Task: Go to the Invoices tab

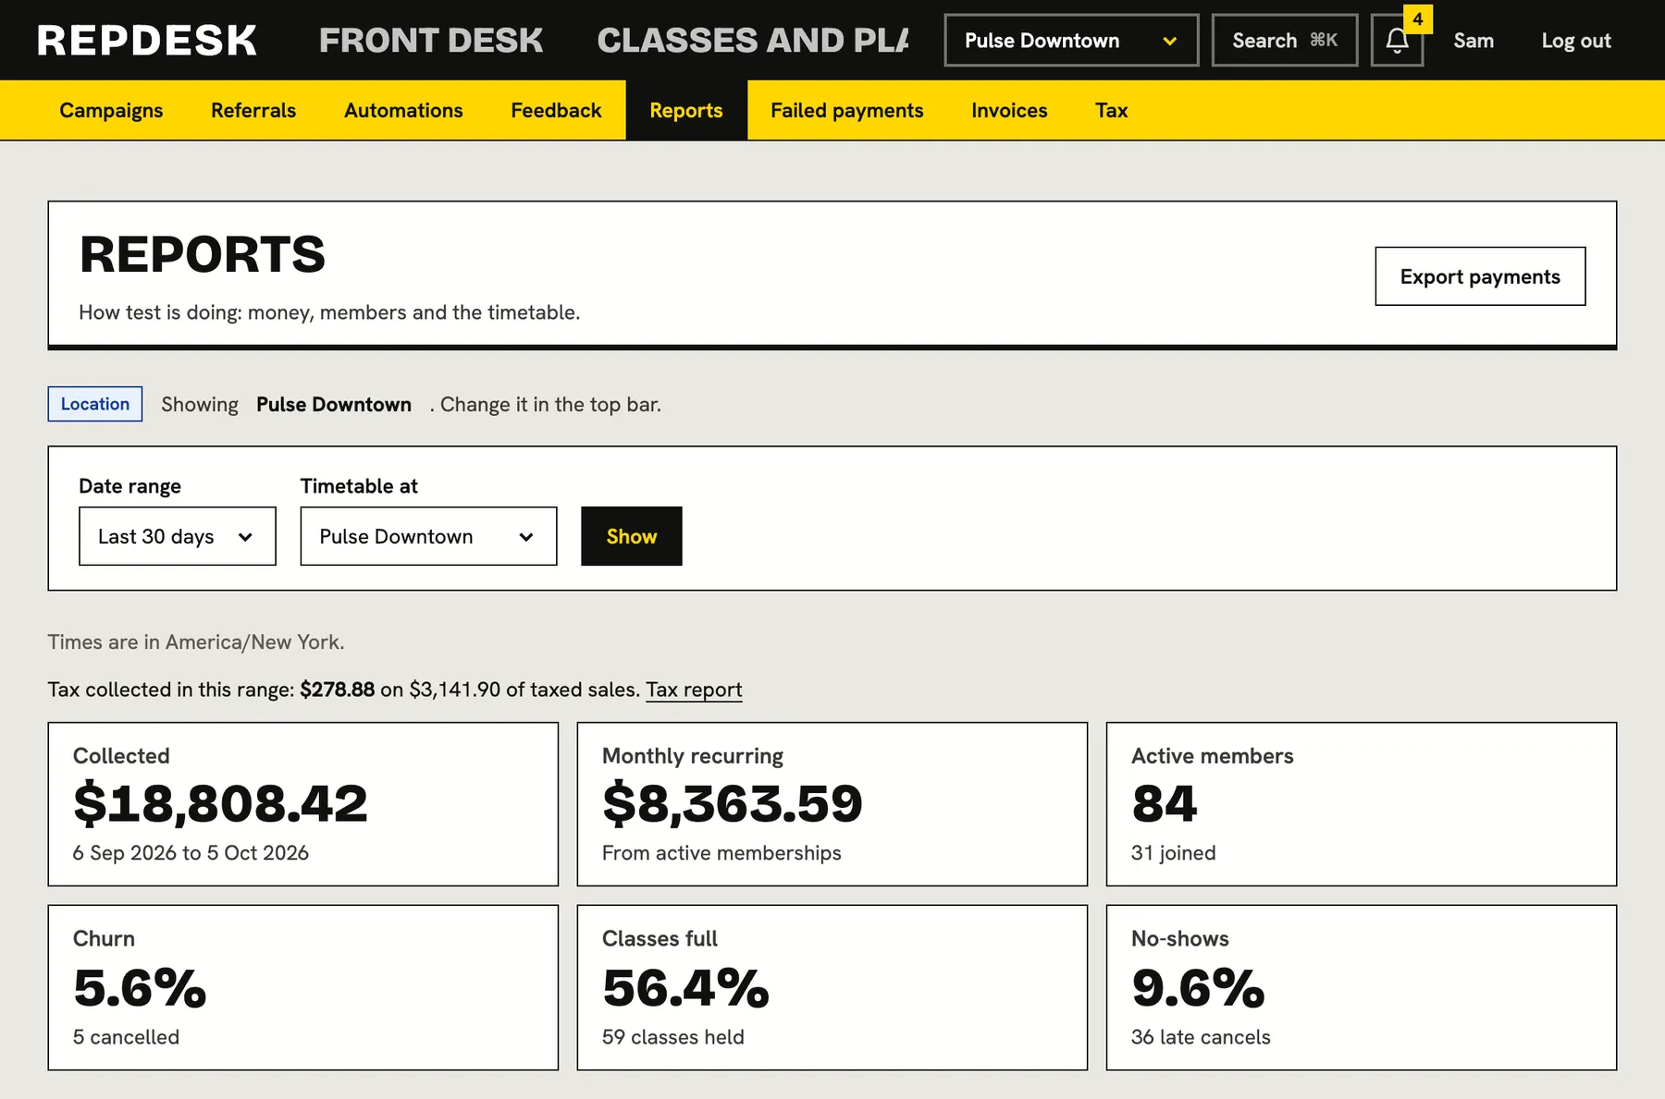Action: click(1009, 110)
